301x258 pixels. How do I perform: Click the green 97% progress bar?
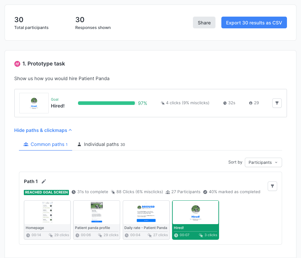coord(106,103)
